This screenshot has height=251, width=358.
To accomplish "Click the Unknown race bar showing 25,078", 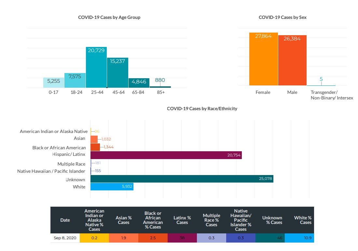I will [x=182, y=179].
